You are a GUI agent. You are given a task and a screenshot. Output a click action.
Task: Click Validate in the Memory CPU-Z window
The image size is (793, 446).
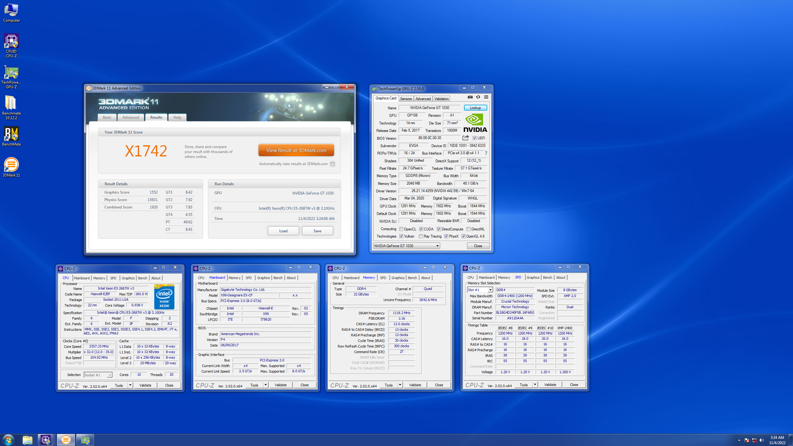[415, 385]
